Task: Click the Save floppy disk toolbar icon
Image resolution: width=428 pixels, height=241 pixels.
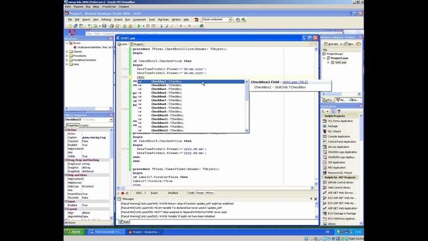Action: coord(104,26)
